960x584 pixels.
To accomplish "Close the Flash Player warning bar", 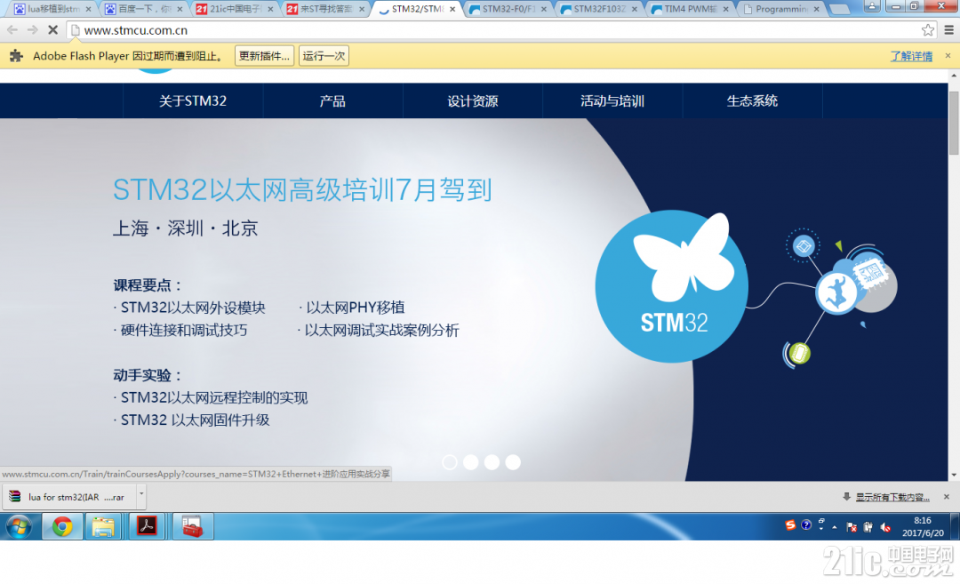I will coord(948,56).
